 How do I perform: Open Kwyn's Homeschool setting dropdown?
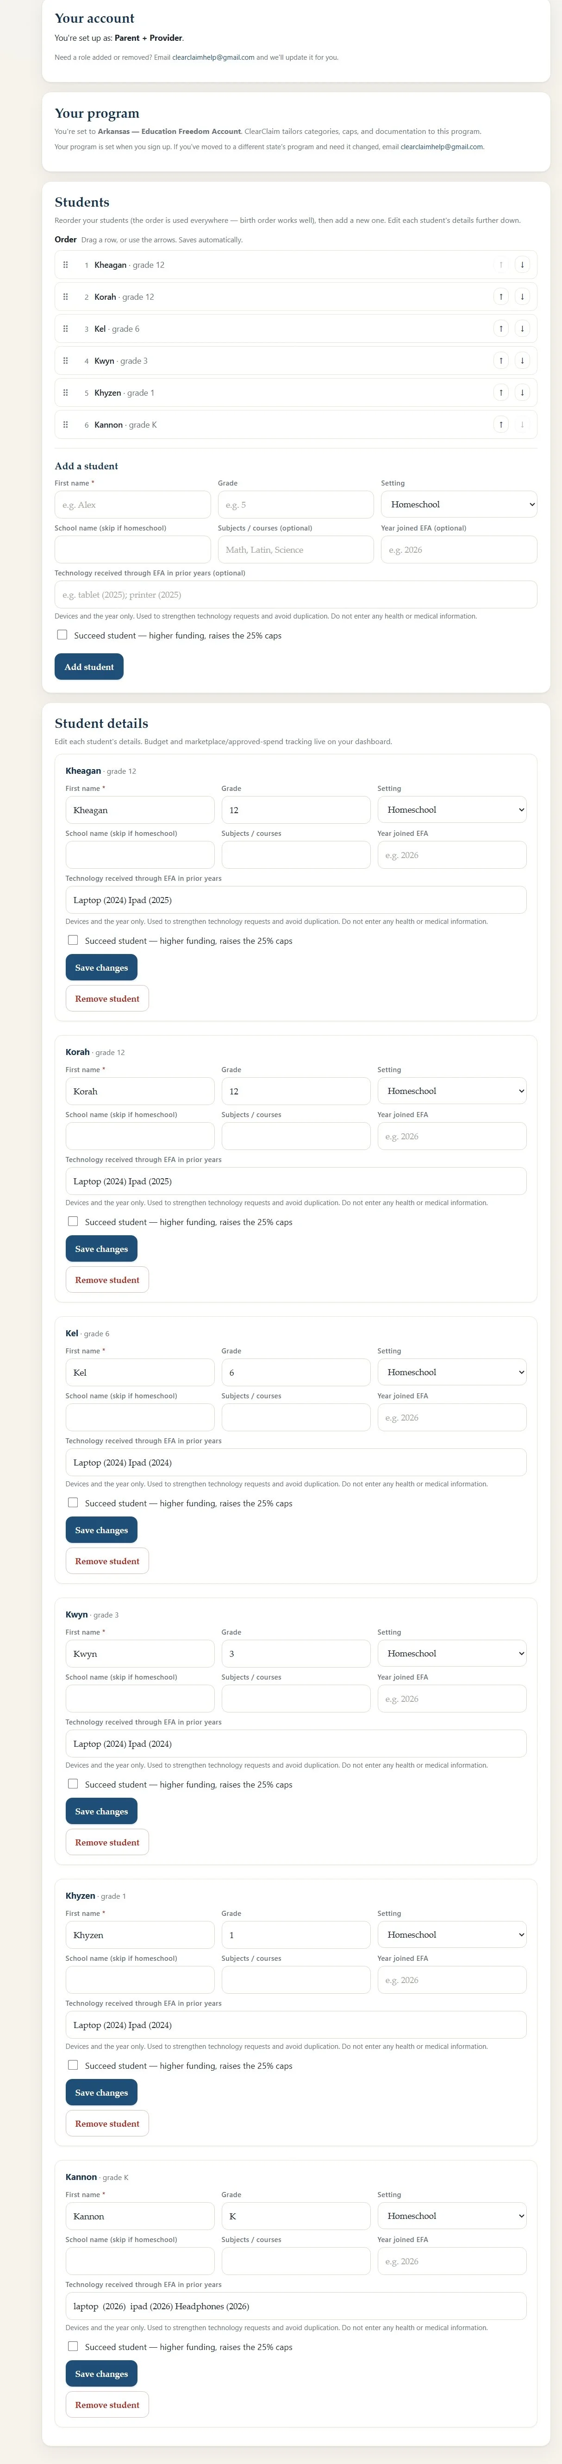click(451, 1654)
